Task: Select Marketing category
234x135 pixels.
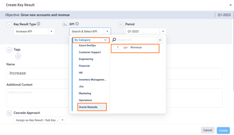Action: (85, 93)
